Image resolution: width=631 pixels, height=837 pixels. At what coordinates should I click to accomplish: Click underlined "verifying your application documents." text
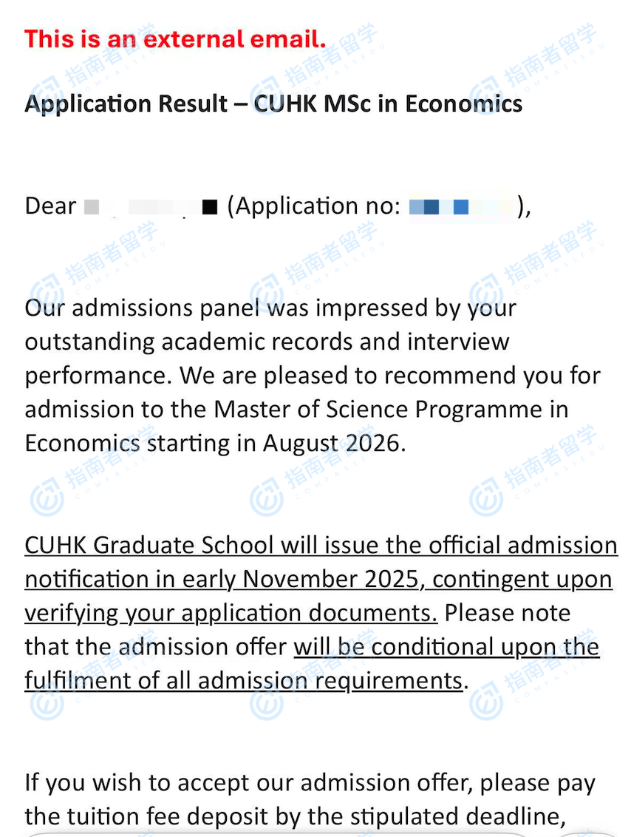point(231,614)
